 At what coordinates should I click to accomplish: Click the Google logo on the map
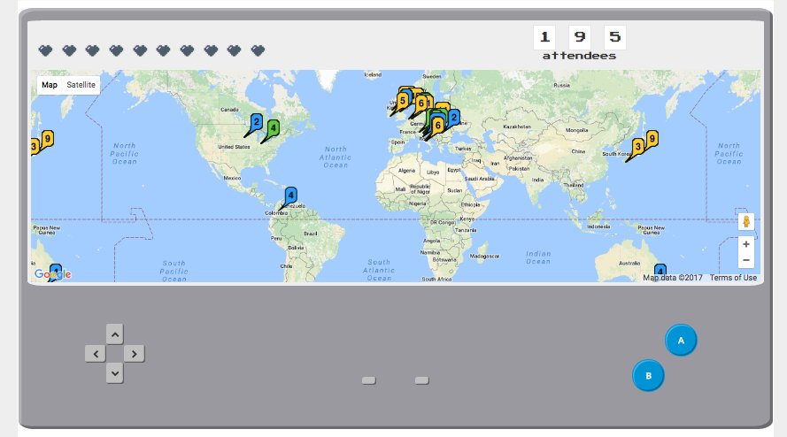point(53,274)
